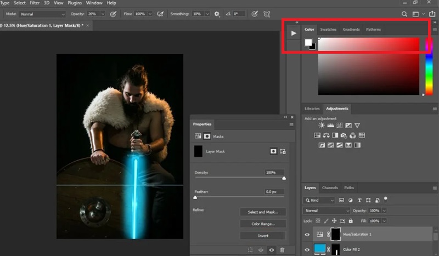This screenshot has width=439, height=256.
Task: Open the layer filter Kind dropdown
Action: pos(319,200)
